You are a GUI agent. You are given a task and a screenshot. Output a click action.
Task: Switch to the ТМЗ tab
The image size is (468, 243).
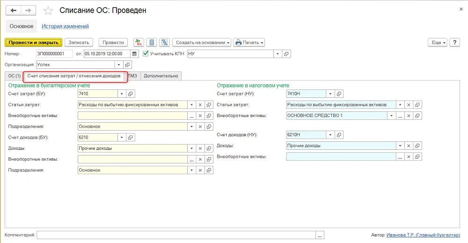(x=132, y=76)
